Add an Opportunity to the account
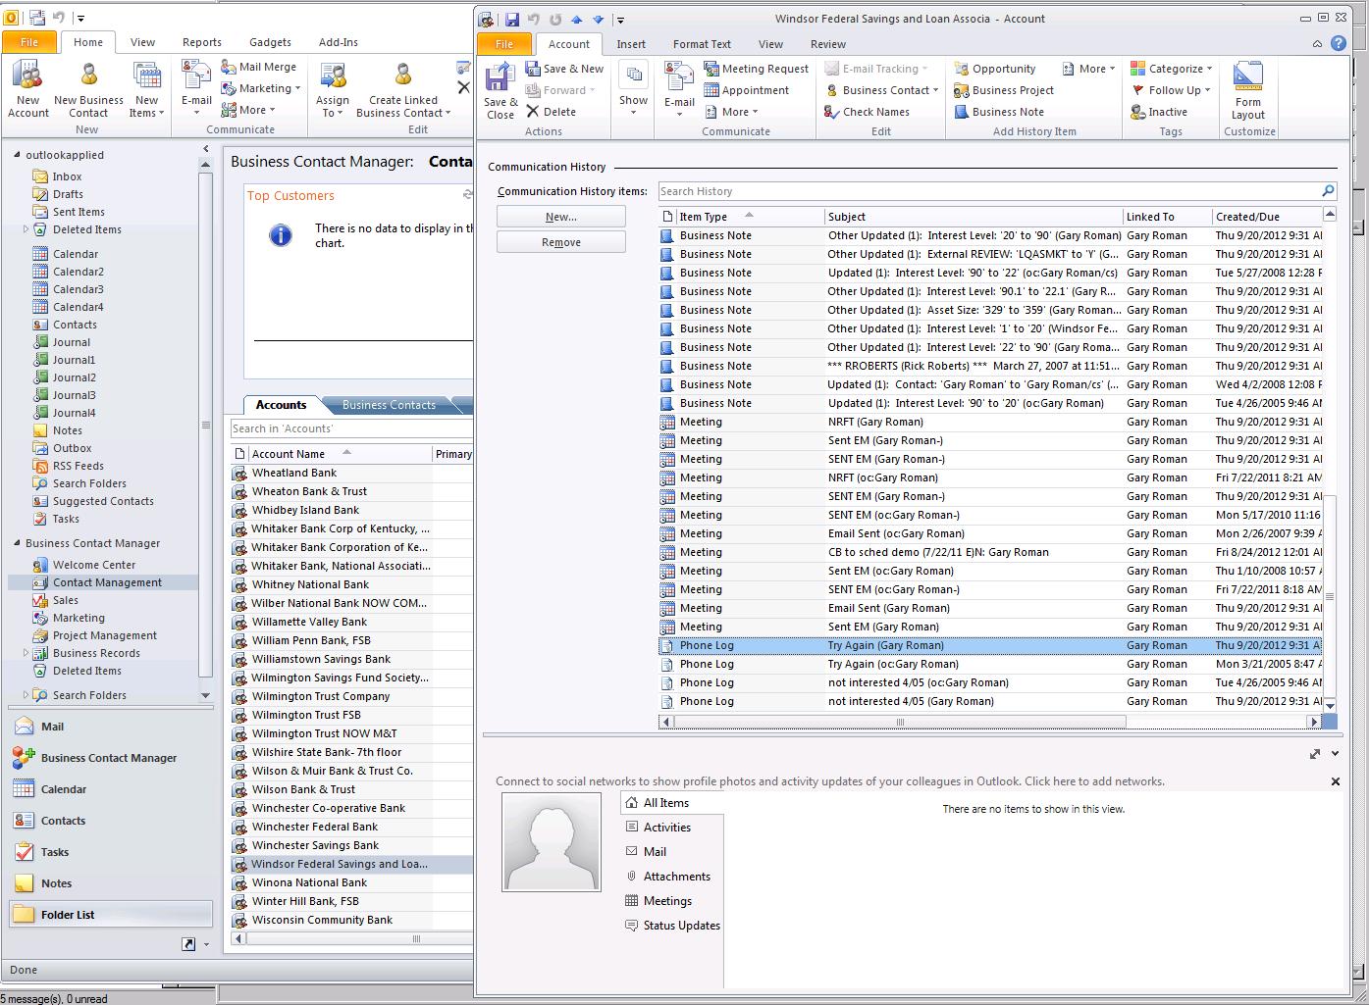The width and height of the screenshot is (1369, 1005). 1003,69
